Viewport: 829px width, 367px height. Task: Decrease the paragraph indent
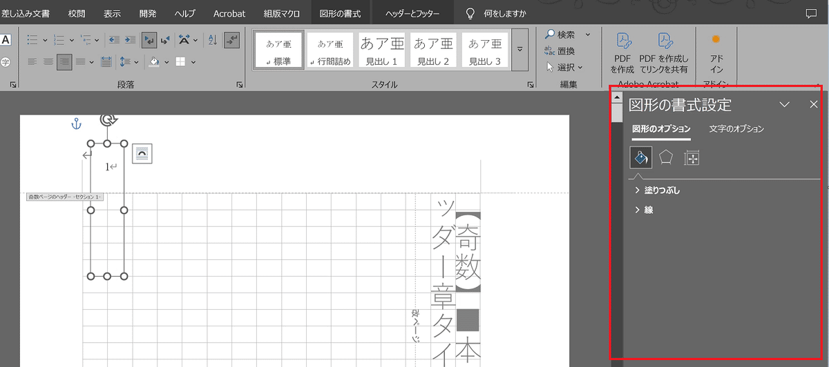coord(114,40)
